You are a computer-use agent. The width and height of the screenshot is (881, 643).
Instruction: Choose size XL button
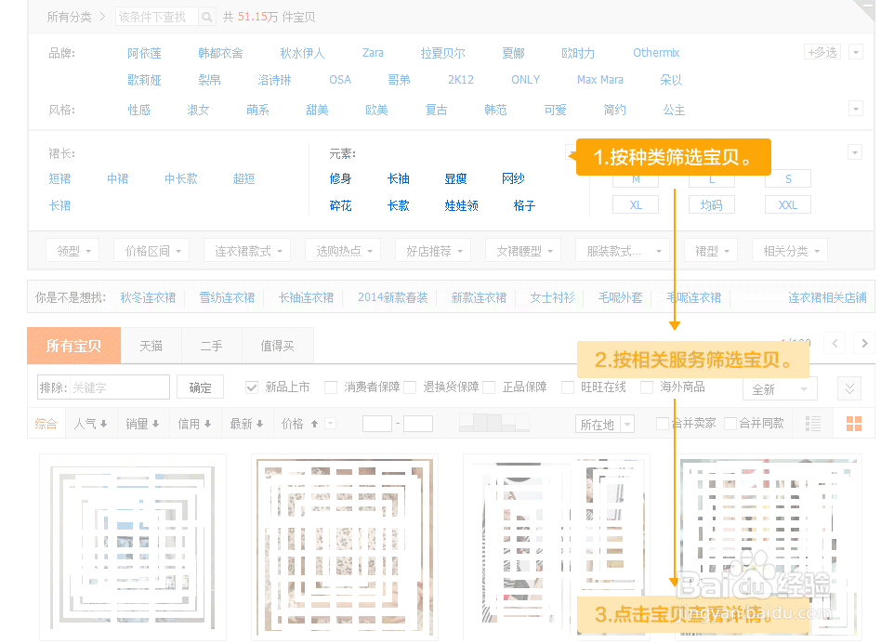coord(636,205)
